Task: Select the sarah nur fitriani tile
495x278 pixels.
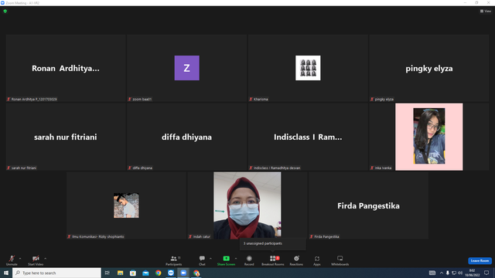Action: (x=66, y=137)
